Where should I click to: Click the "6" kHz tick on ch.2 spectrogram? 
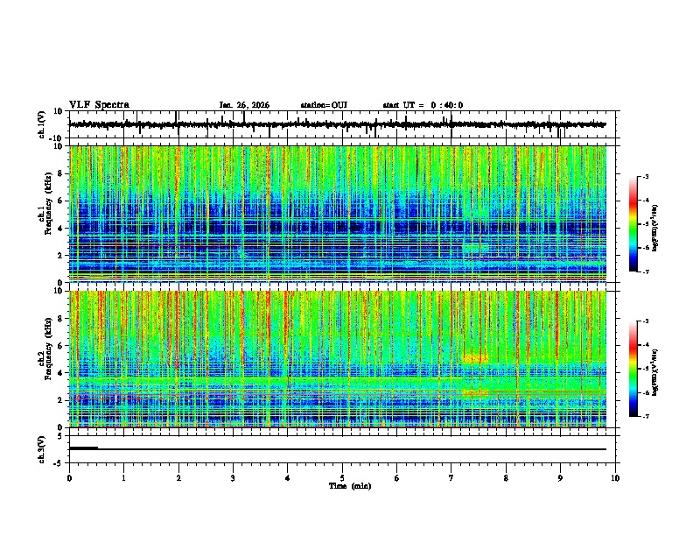click(61, 346)
